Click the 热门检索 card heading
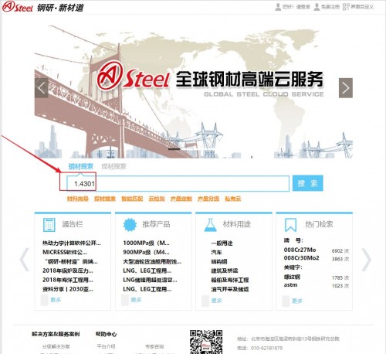The height and width of the screenshot is (354, 386). 319,224
